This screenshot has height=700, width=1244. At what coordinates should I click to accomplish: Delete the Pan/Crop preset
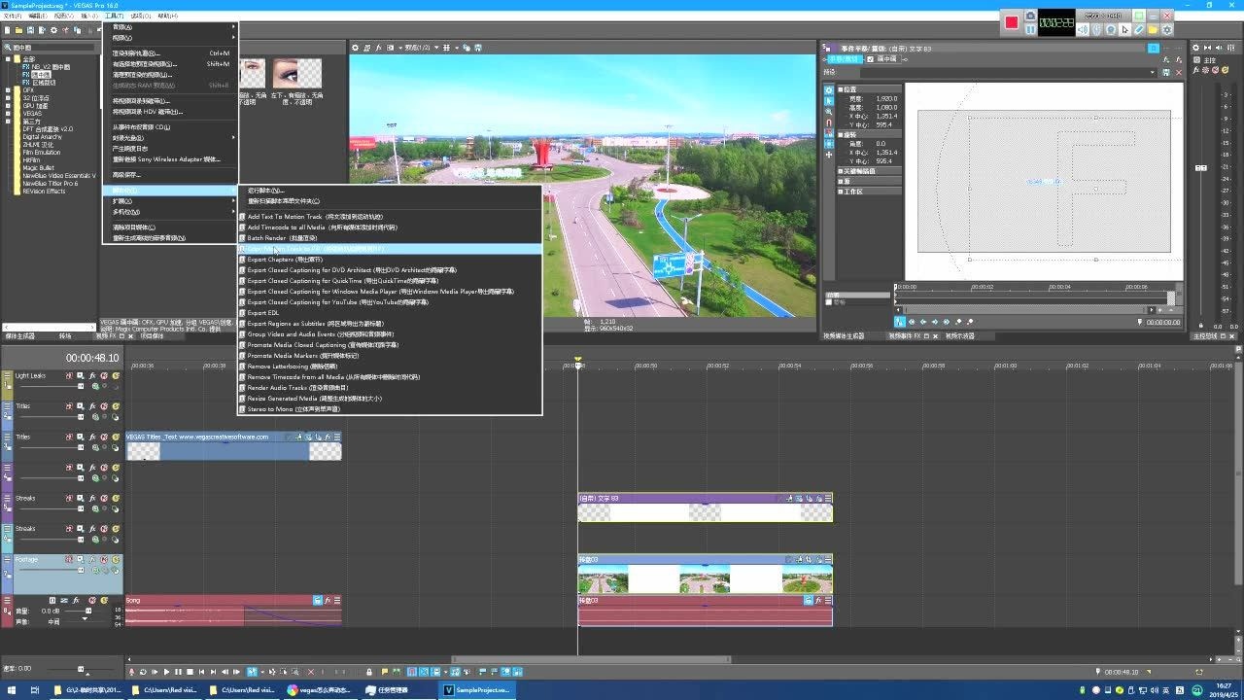point(1179,72)
